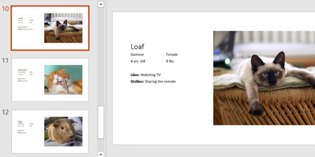
Task: Select the "Dislikes: Sharing the remote" line
Action: [153, 82]
